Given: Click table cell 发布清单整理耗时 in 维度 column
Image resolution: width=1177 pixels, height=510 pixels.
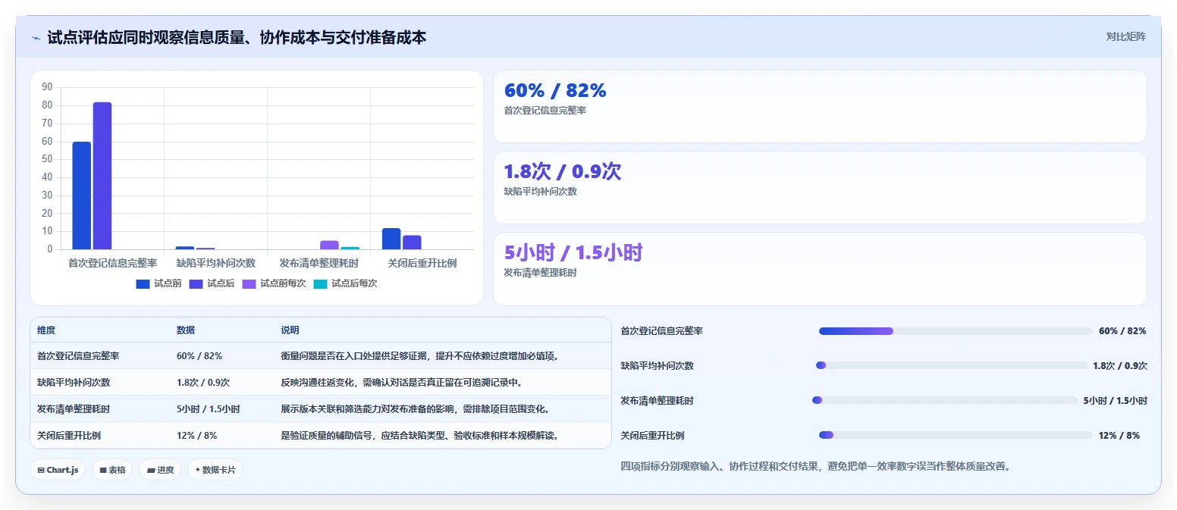Looking at the screenshot, I should tap(74, 409).
